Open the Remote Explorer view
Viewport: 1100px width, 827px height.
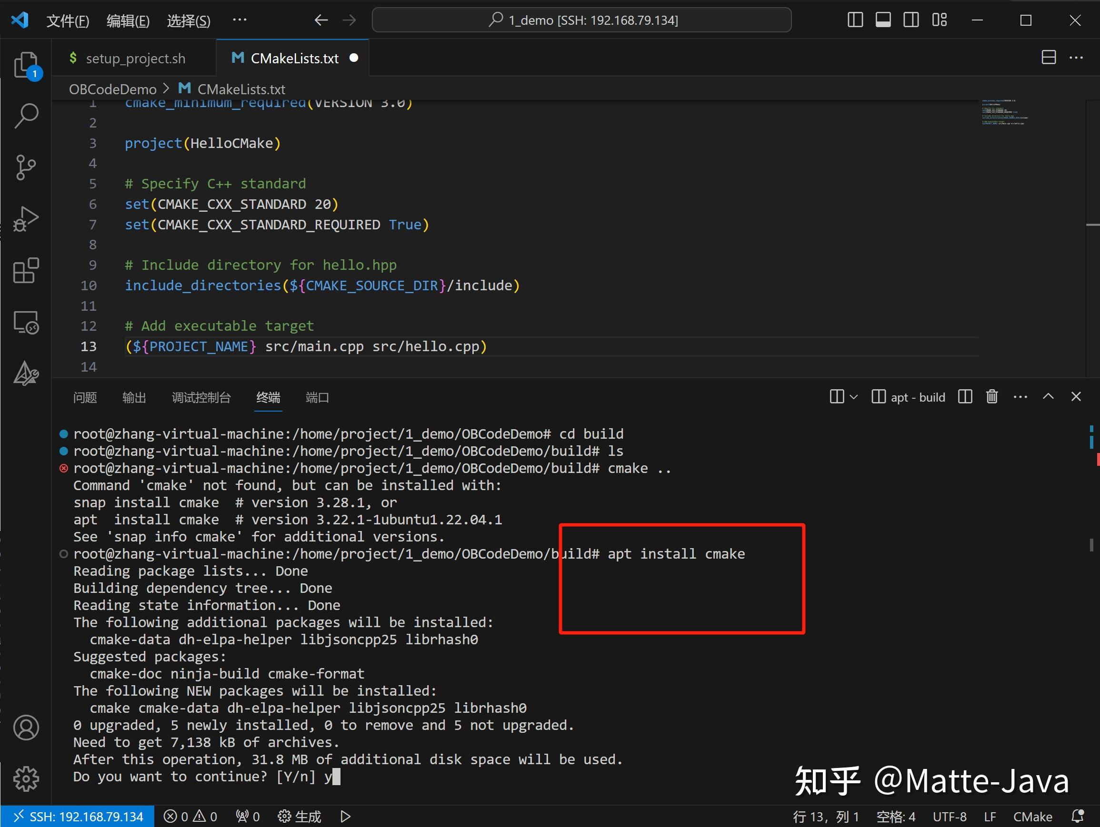[x=25, y=322]
